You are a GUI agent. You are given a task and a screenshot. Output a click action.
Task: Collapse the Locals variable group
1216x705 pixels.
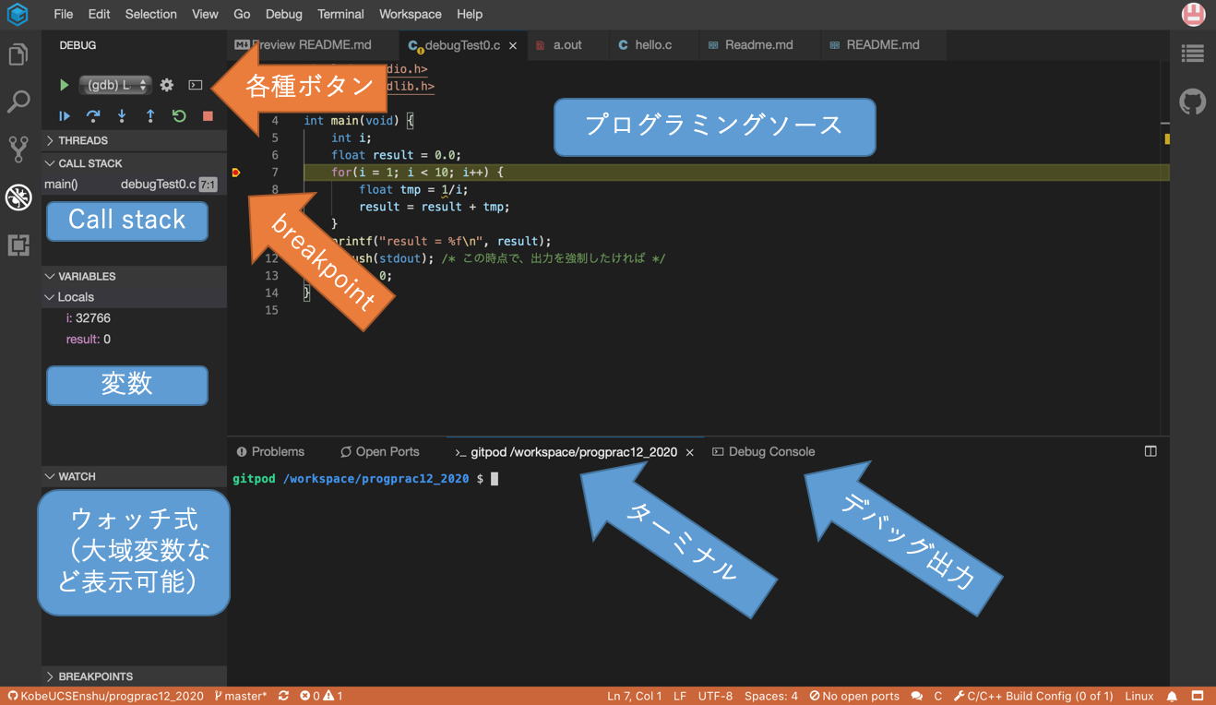tap(135, 297)
